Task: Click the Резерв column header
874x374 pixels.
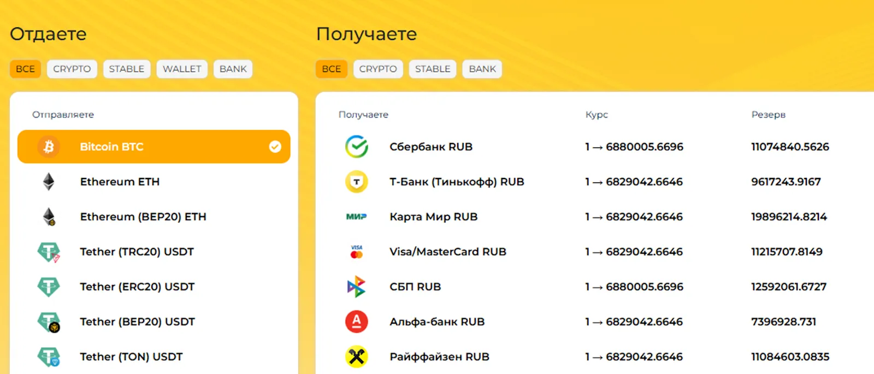Action: 769,115
